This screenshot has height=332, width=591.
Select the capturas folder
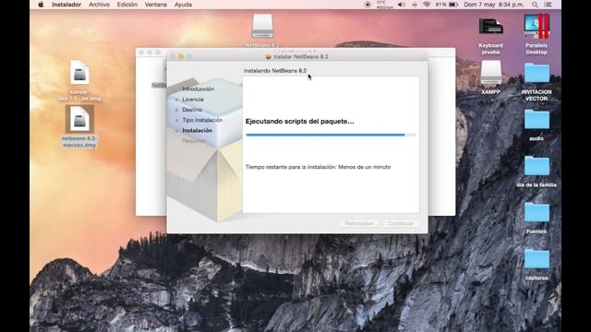pos(537,258)
